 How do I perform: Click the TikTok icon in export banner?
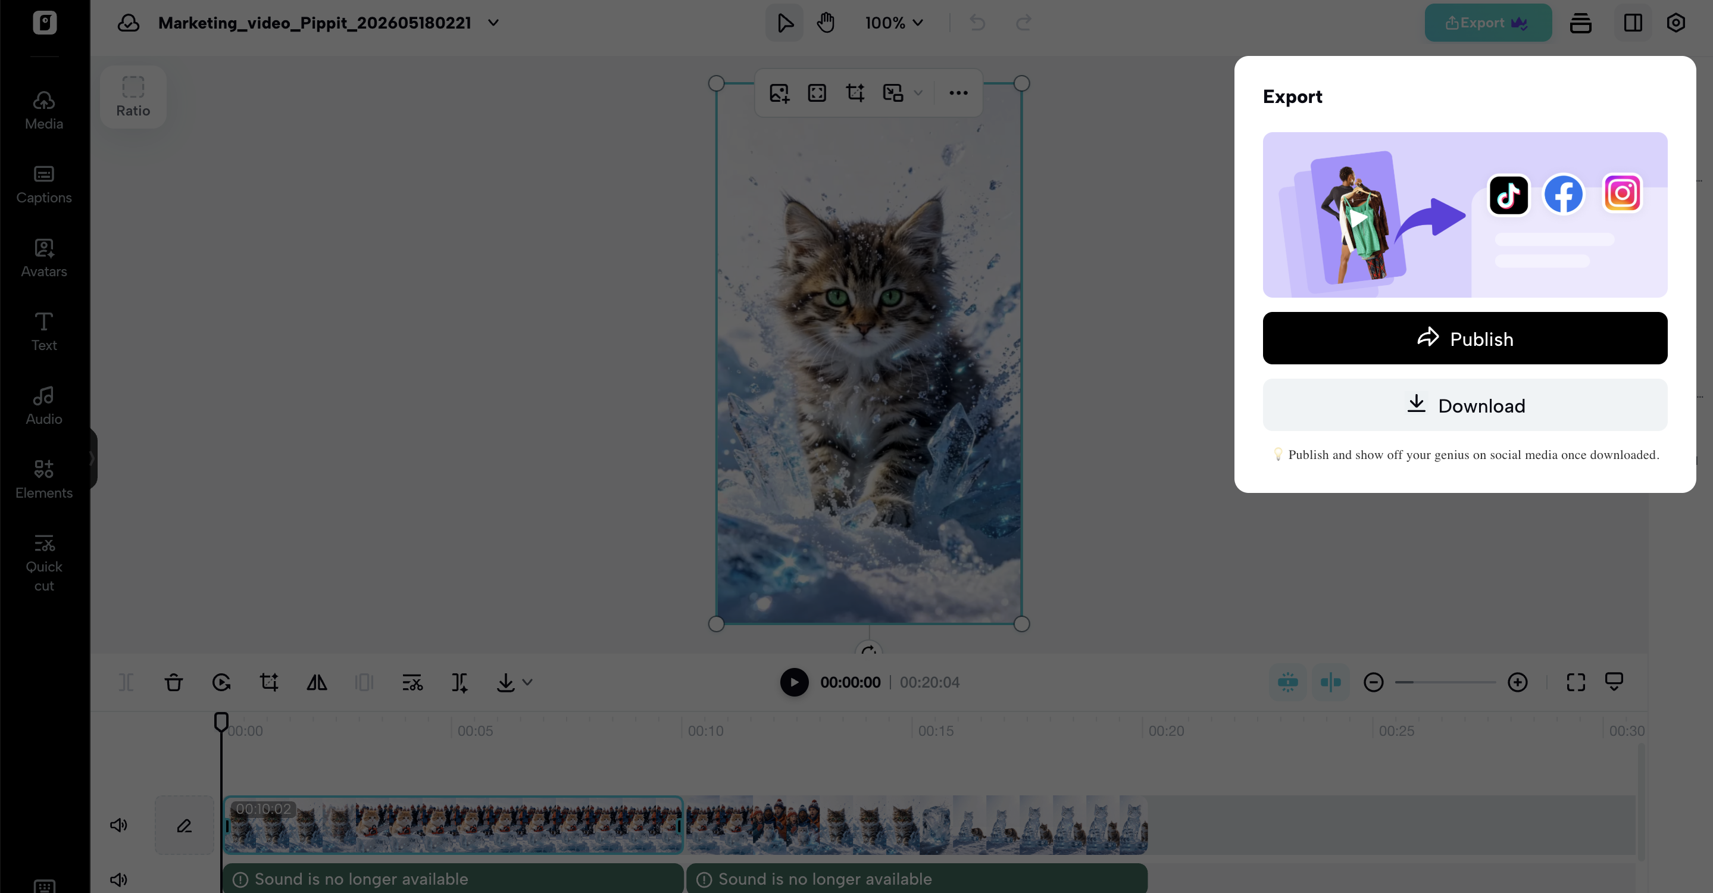pyautogui.click(x=1508, y=195)
